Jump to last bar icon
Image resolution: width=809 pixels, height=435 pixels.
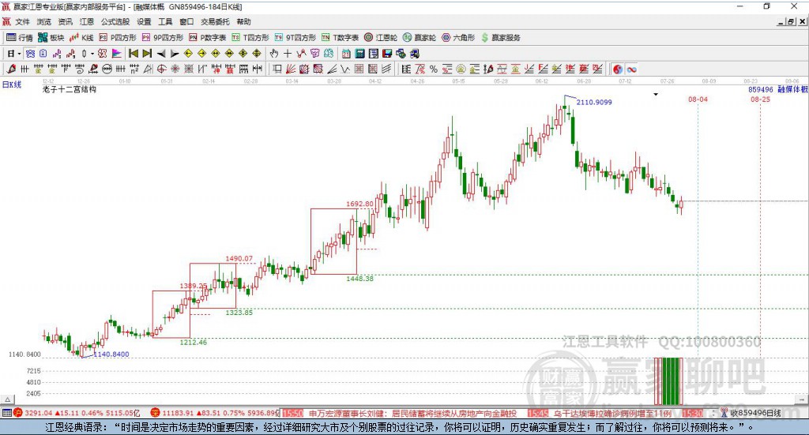147,54
